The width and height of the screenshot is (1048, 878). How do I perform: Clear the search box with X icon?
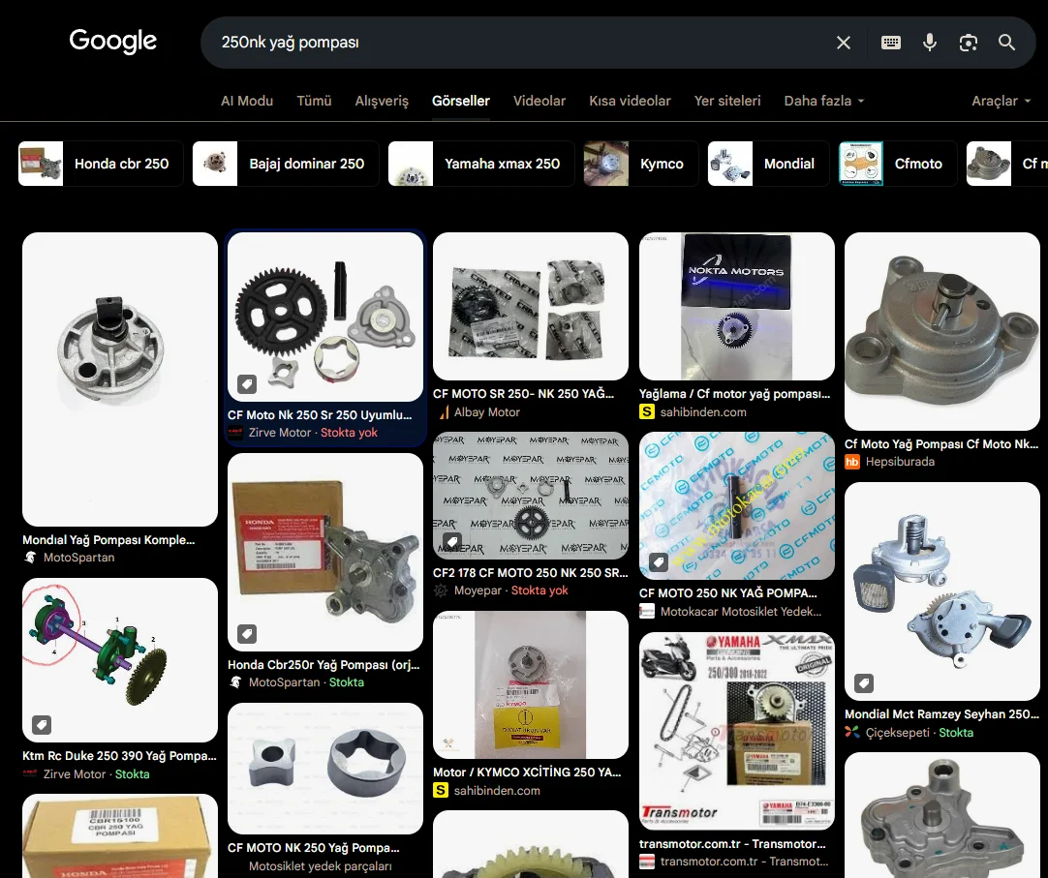click(844, 43)
